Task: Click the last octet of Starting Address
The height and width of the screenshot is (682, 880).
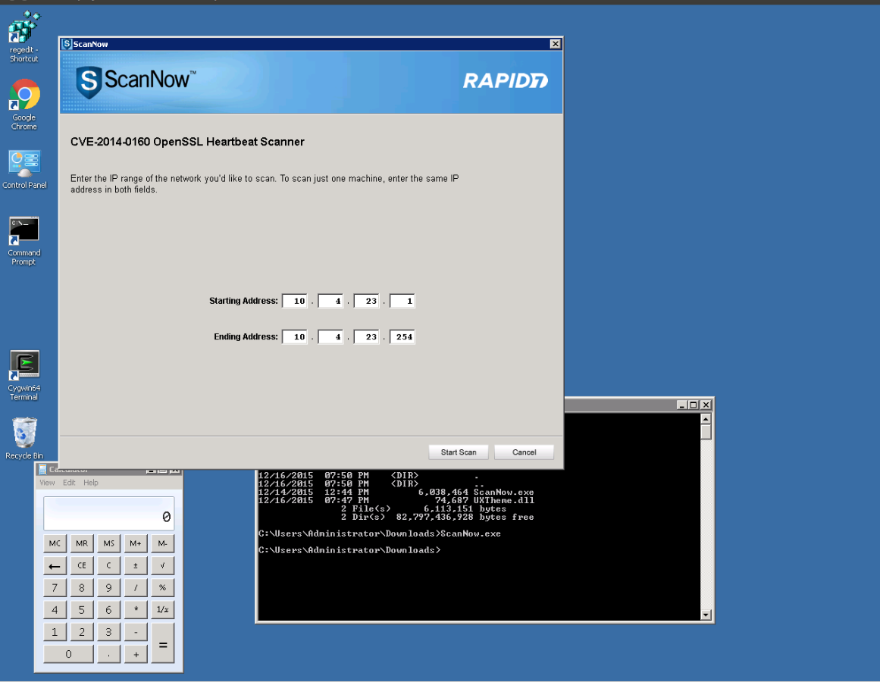Action: pyautogui.click(x=402, y=302)
